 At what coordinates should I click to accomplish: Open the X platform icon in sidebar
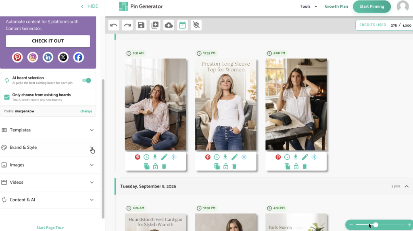(63, 57)
